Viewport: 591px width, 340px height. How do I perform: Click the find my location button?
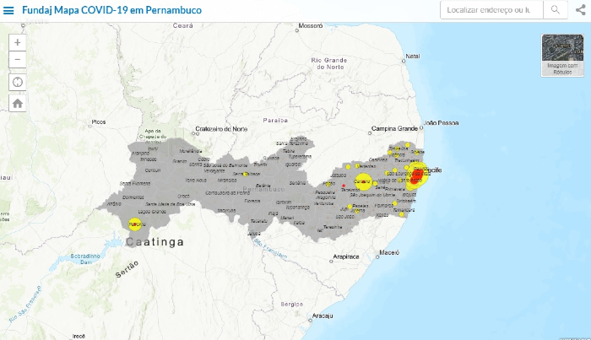(x=18, y=82)
